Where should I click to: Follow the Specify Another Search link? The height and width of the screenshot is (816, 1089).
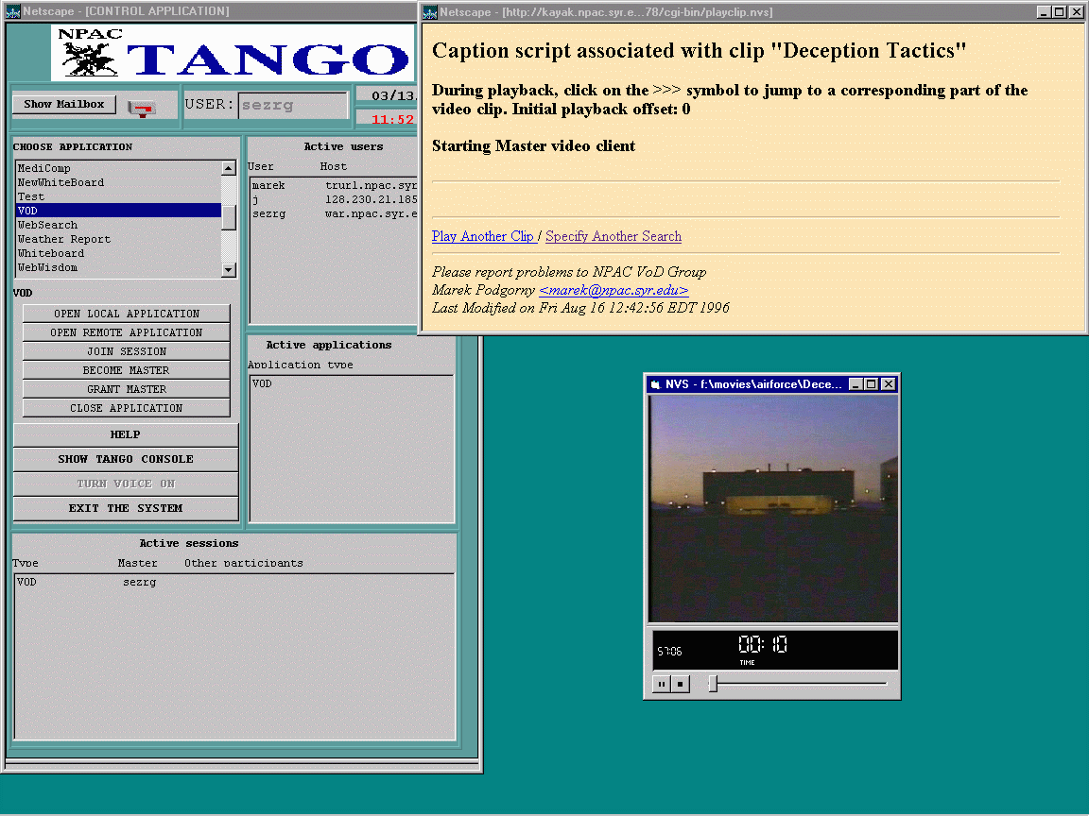click(614, 236)
